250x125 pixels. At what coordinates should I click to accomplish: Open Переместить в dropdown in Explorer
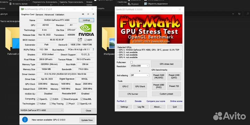click(x=39, y=3)
